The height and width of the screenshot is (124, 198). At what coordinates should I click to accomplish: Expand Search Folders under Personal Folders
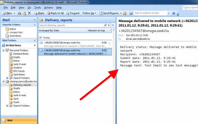click(7, 78)
